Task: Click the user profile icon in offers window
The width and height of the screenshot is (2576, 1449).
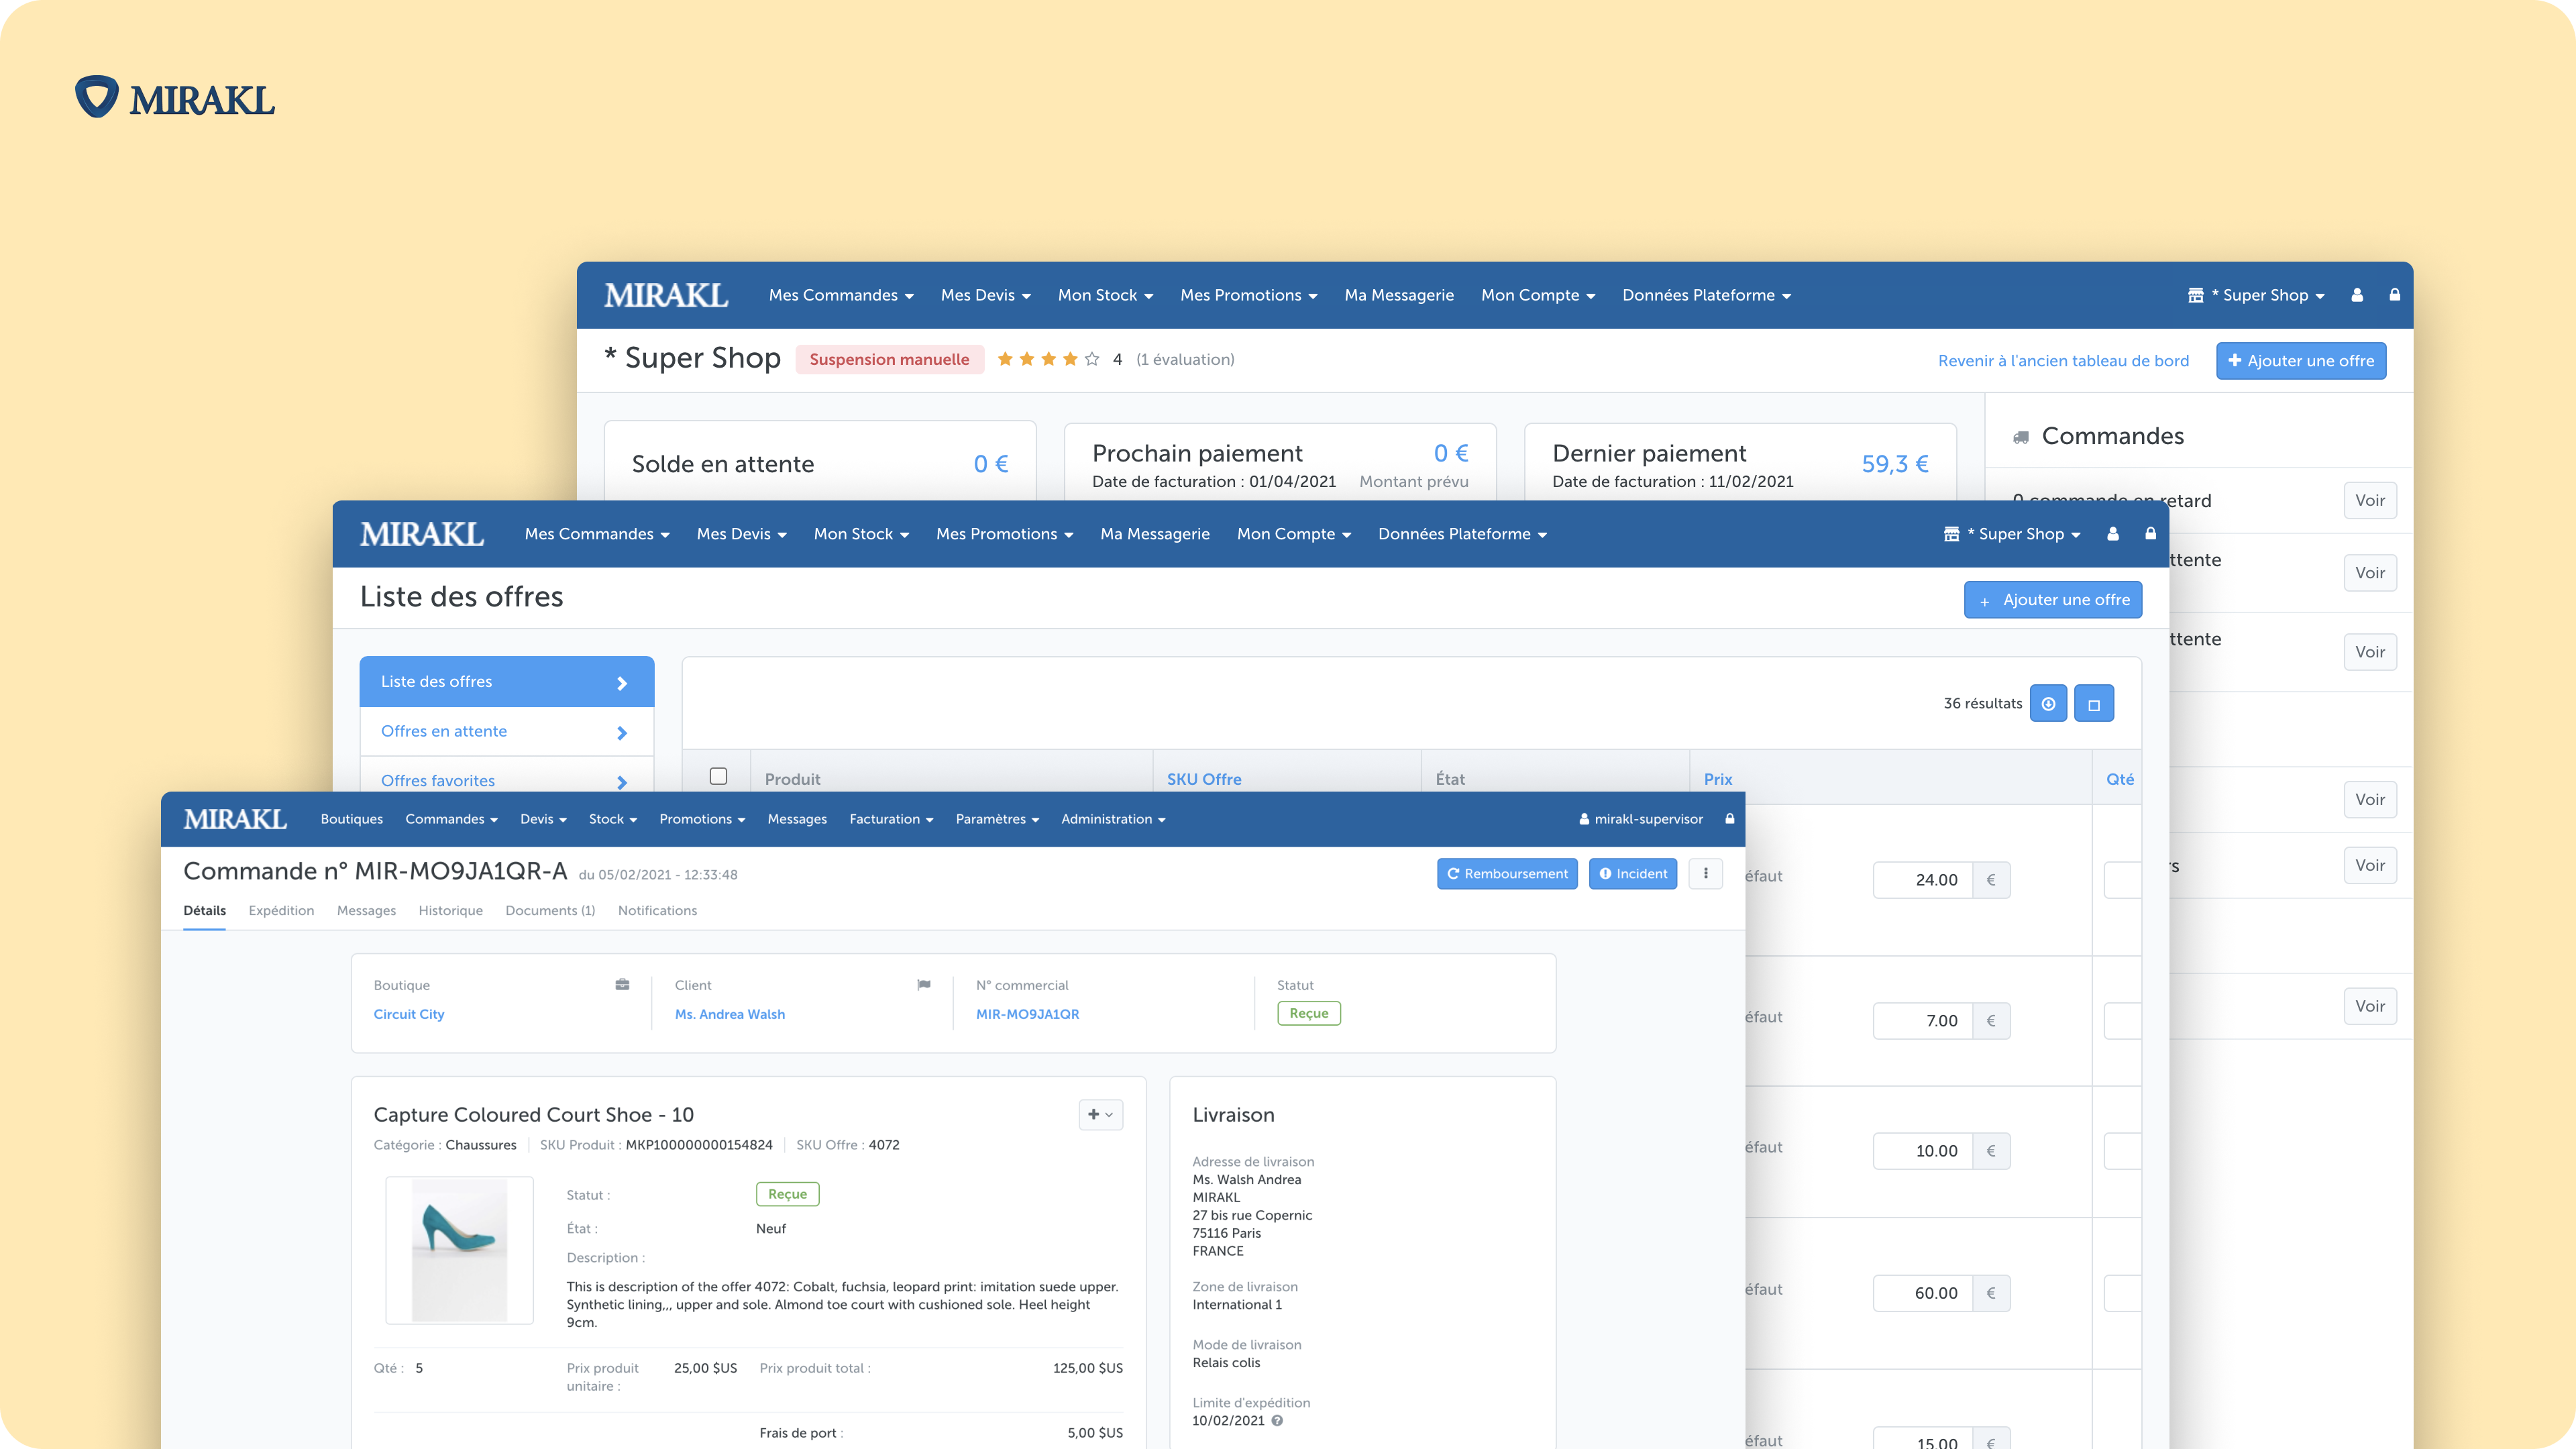Action: [x=2112, y=534]
